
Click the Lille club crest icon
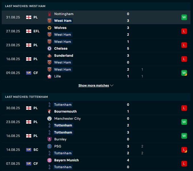tap(49, 76)
